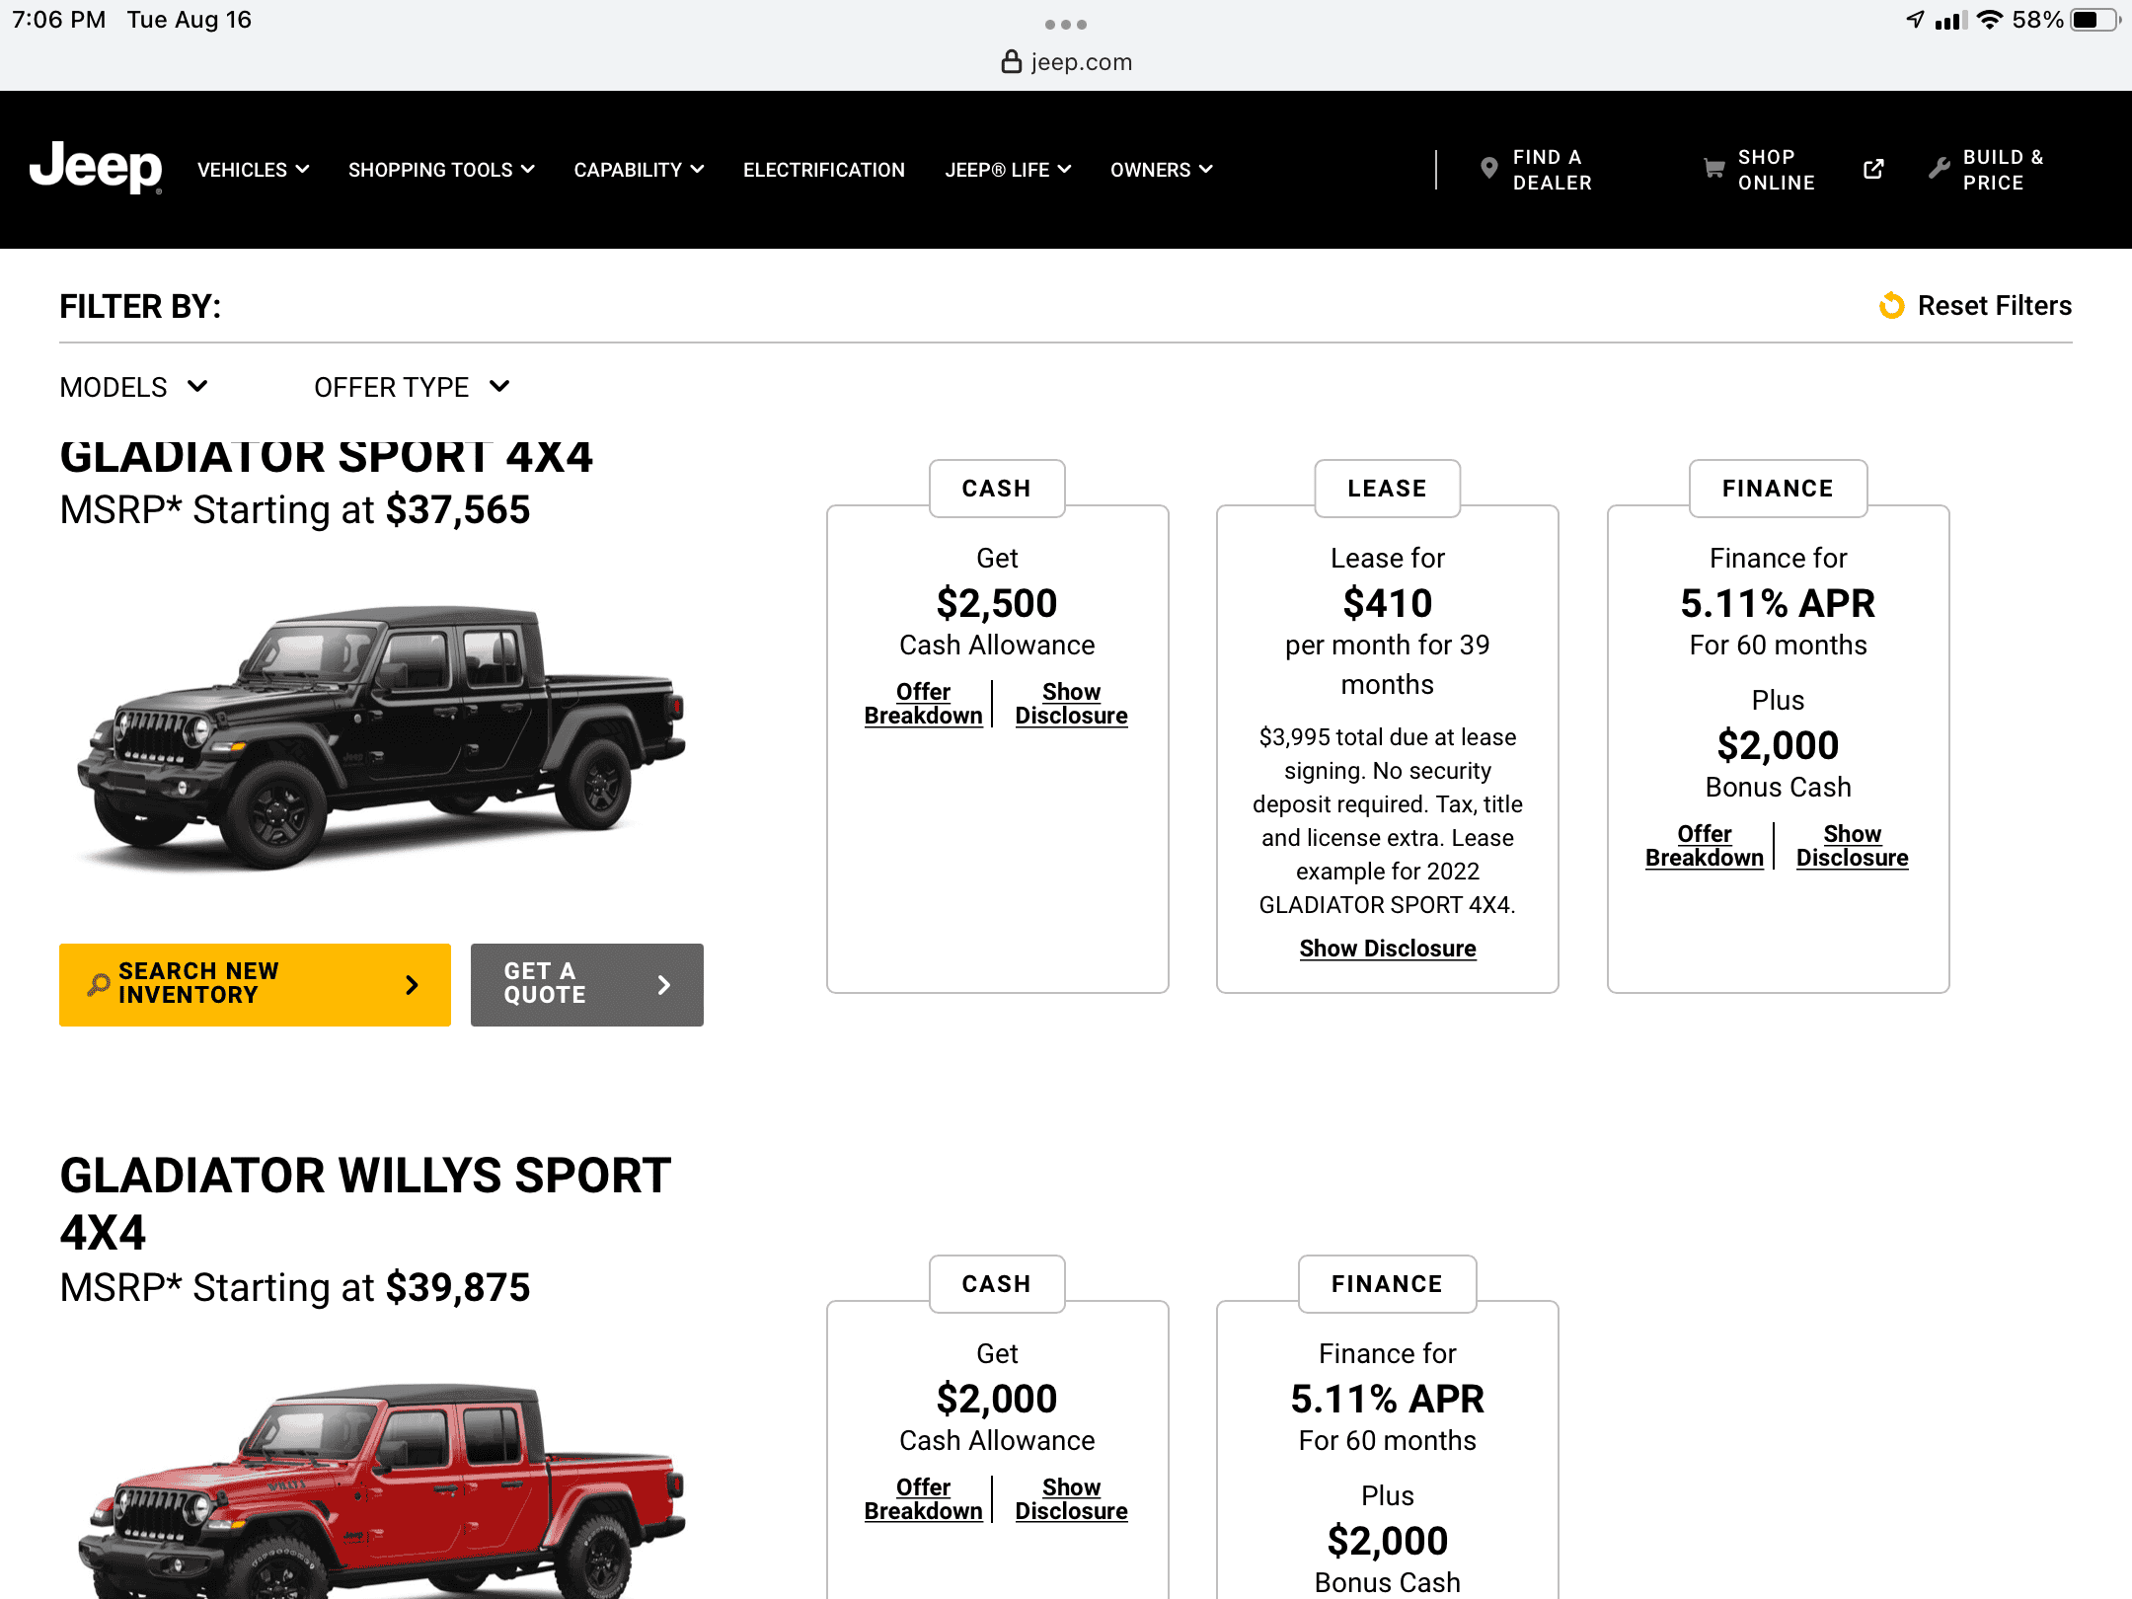Click the arrow on Get a Quote button
Viewport: 2132px width, 1599px height.
click(664, 984)
